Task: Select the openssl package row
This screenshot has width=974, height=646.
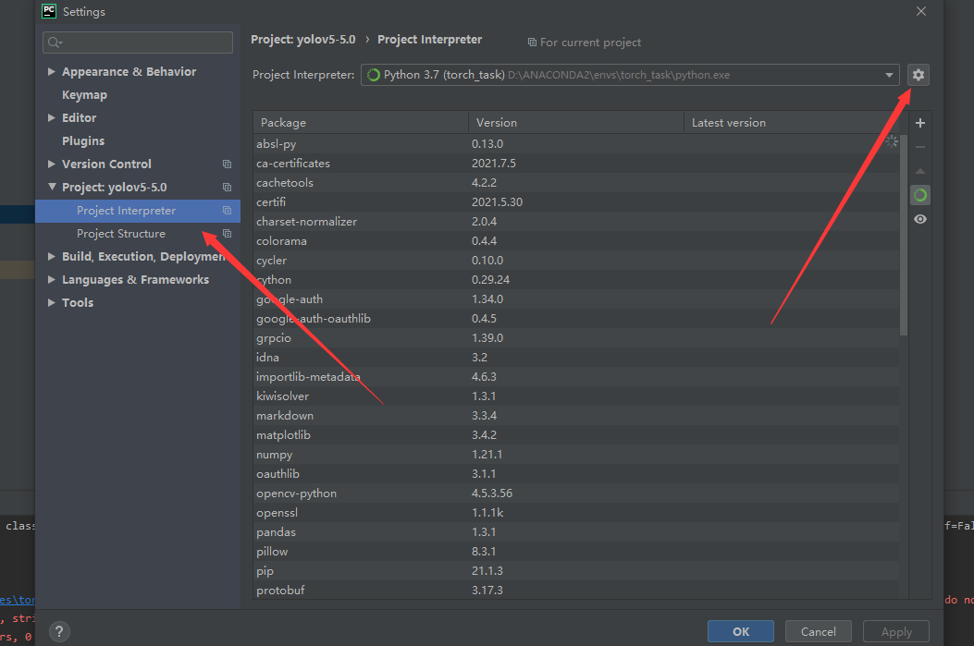Action: coord(576,513)
